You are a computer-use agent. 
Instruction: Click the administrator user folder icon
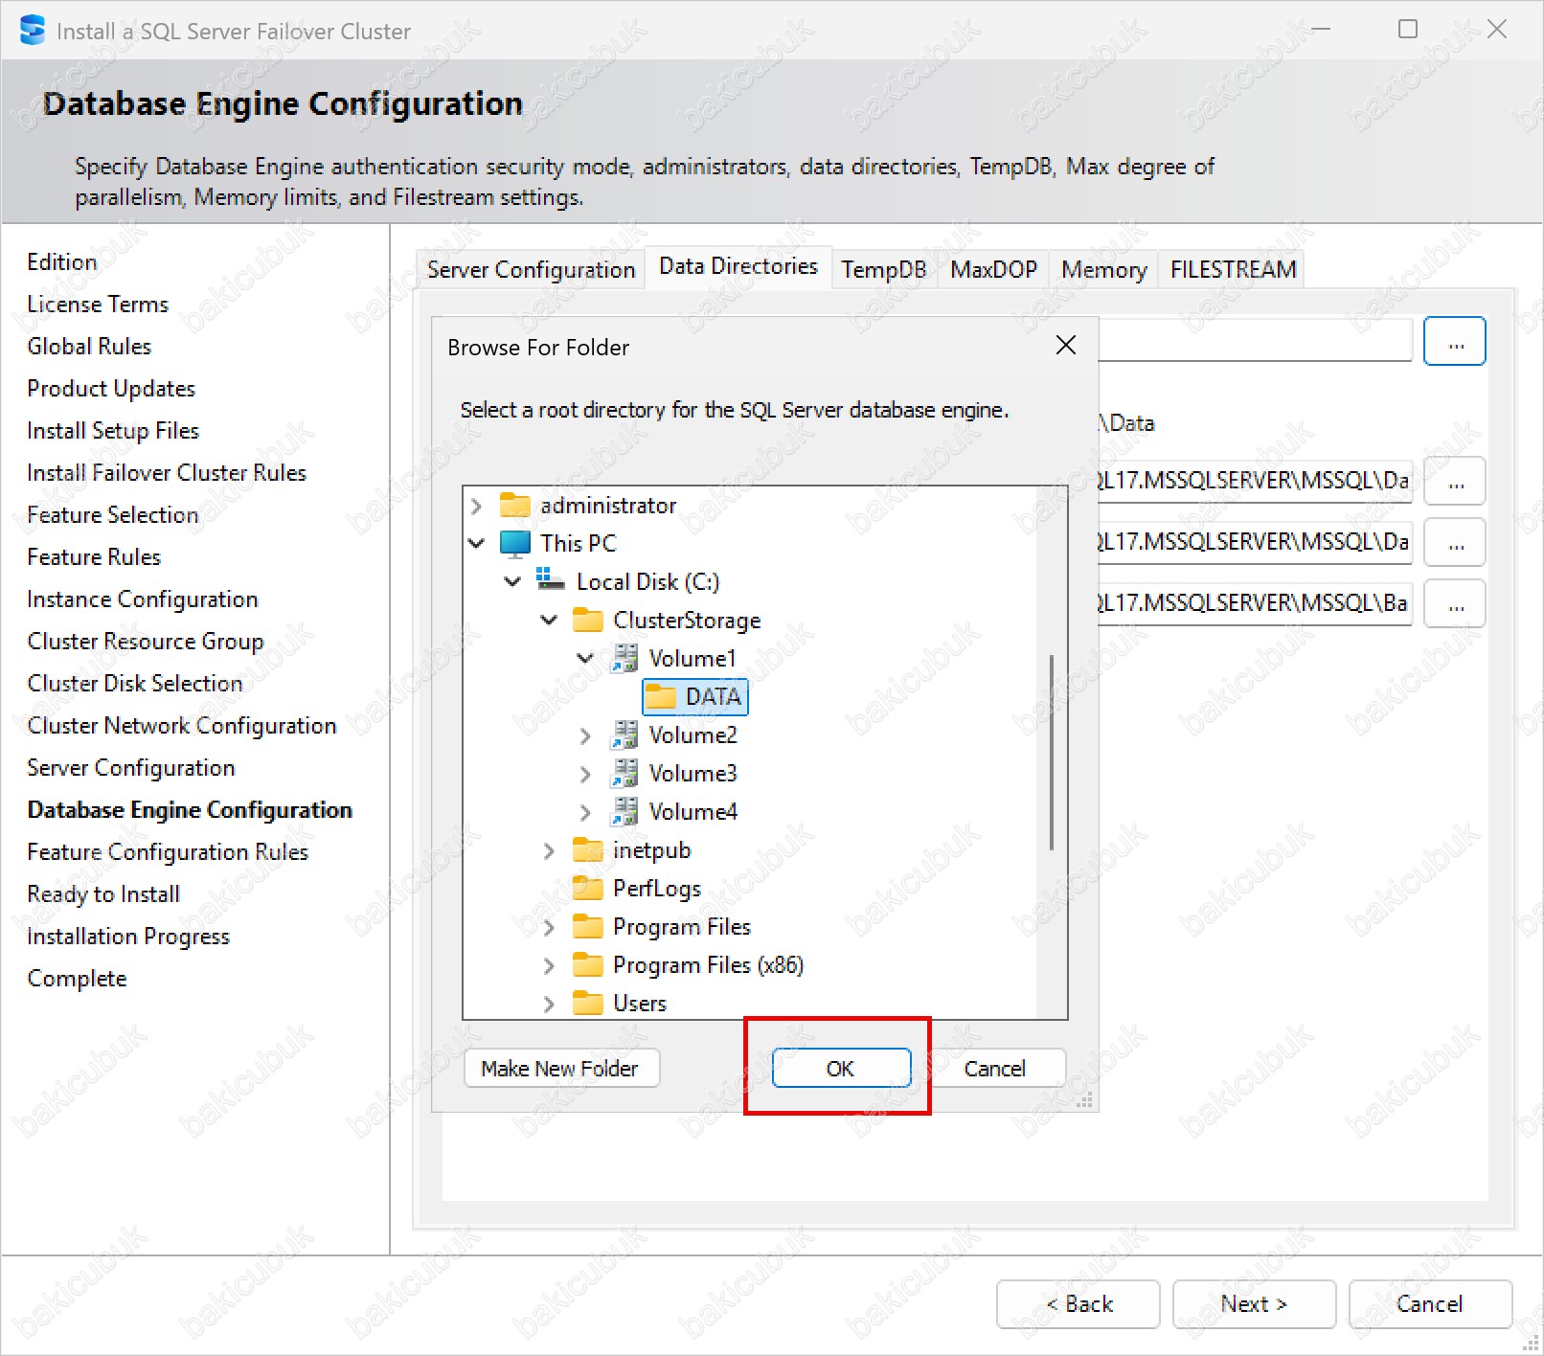point(515,506)
